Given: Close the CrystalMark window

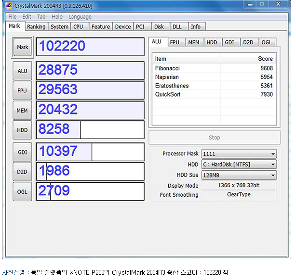Looking at the screenshot, I should pos(279,4).
